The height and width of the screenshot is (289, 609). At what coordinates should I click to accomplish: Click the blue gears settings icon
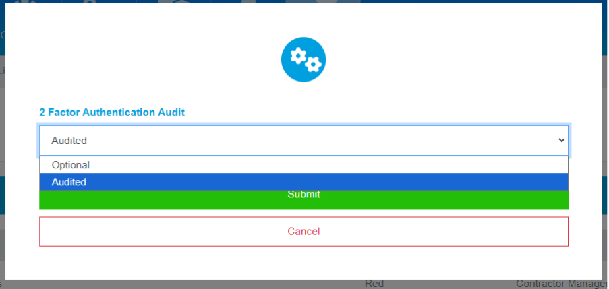[303, 59]
